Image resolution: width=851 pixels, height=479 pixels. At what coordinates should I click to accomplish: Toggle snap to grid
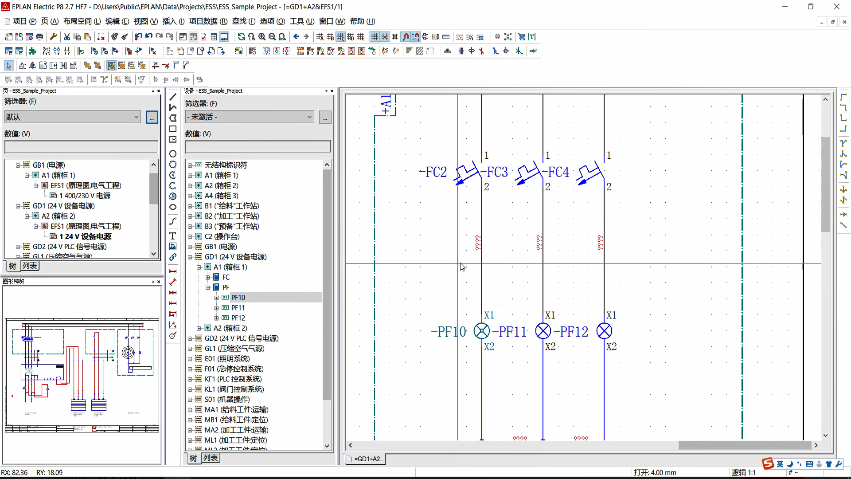[x=385, y=37]
